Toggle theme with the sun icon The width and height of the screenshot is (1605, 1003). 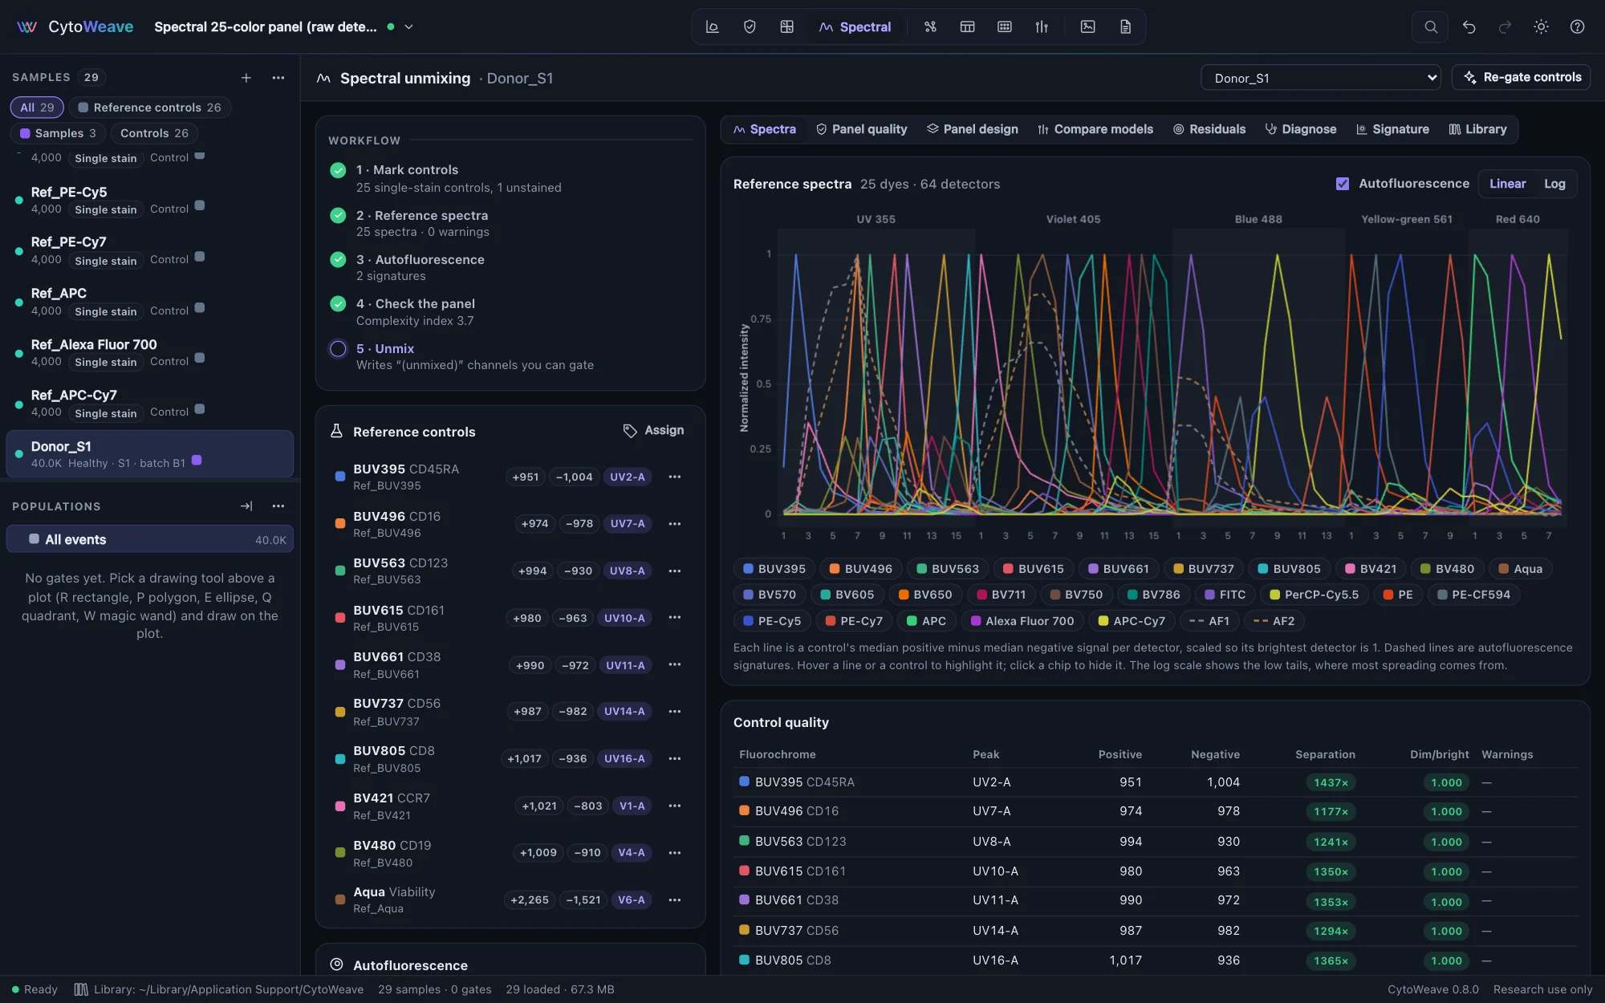1541,26
